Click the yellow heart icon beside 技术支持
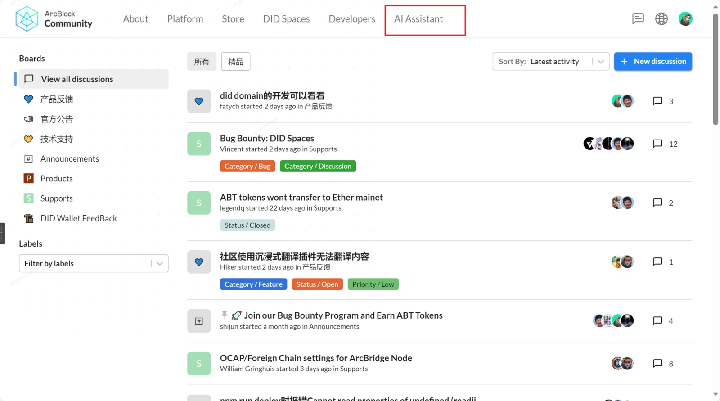This screenshot has height=401, width=720. [x=28, y=139]
